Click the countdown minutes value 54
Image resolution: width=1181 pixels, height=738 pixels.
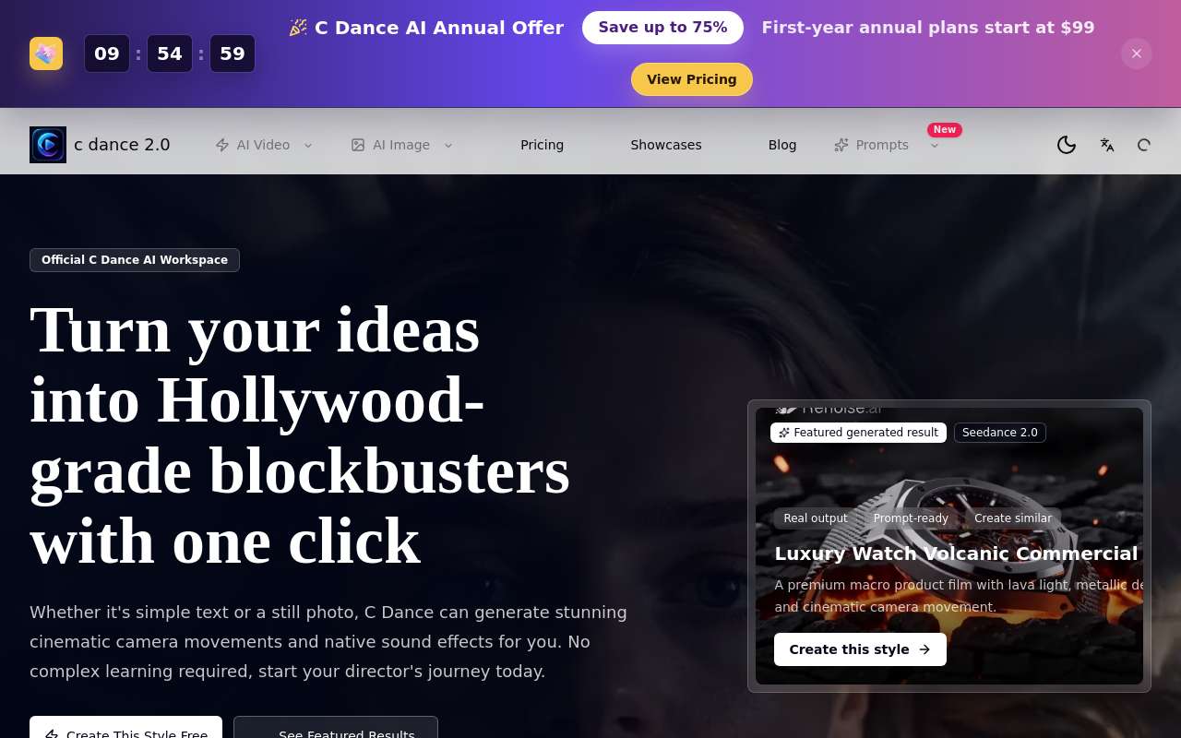(x=170, y=54)
